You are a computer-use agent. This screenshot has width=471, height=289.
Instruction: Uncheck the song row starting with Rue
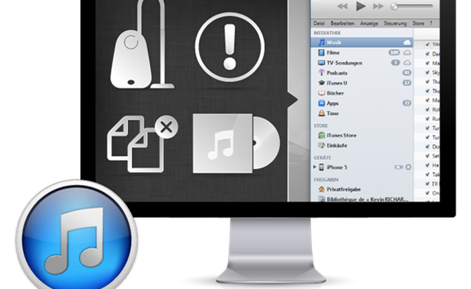427,118
